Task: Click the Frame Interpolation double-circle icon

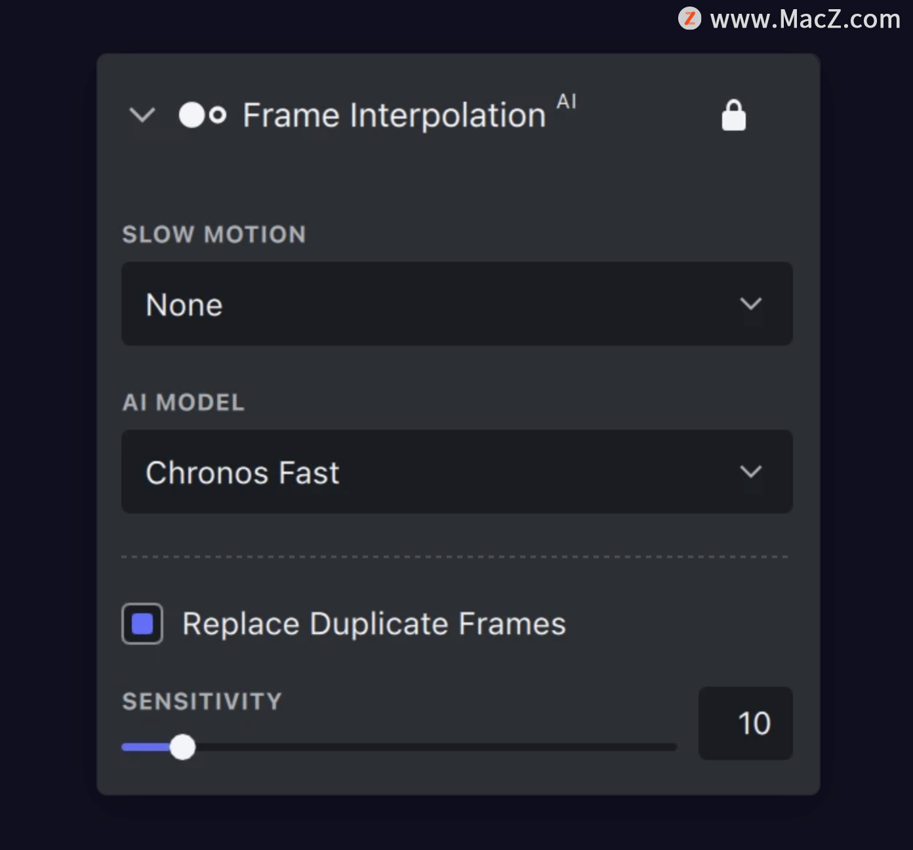Action: (203, 115)
